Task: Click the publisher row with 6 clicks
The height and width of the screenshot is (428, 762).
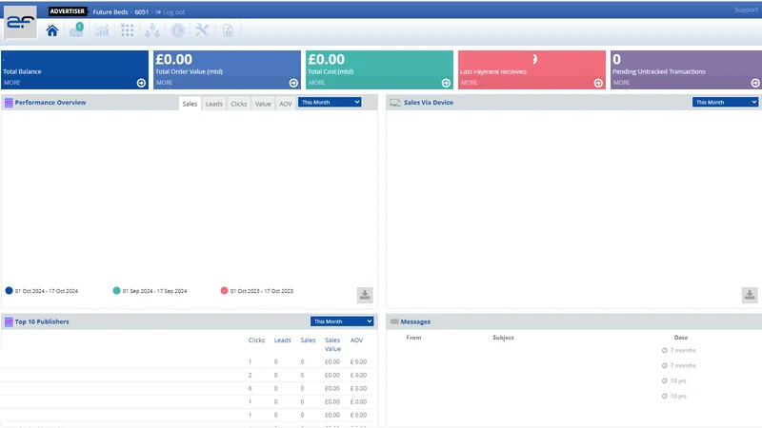Action: pos(187,388)
